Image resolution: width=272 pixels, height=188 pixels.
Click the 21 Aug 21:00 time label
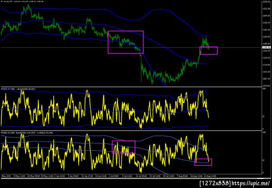(210, 176)
